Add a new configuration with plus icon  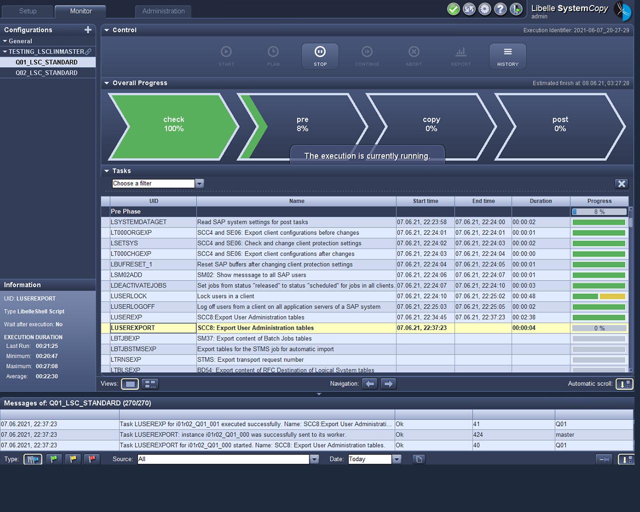88,30
